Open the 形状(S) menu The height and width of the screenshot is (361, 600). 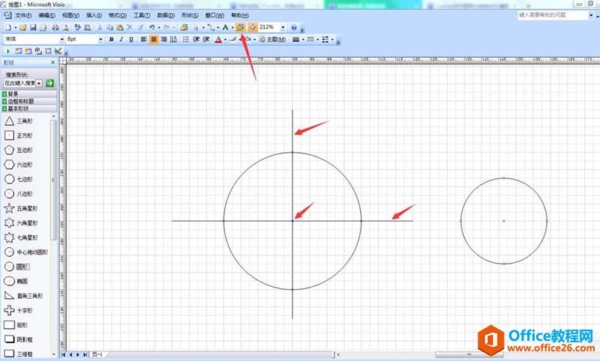190,15
